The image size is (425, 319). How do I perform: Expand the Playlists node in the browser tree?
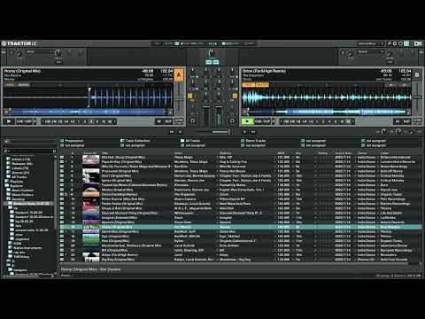click(x=7, y=182)
